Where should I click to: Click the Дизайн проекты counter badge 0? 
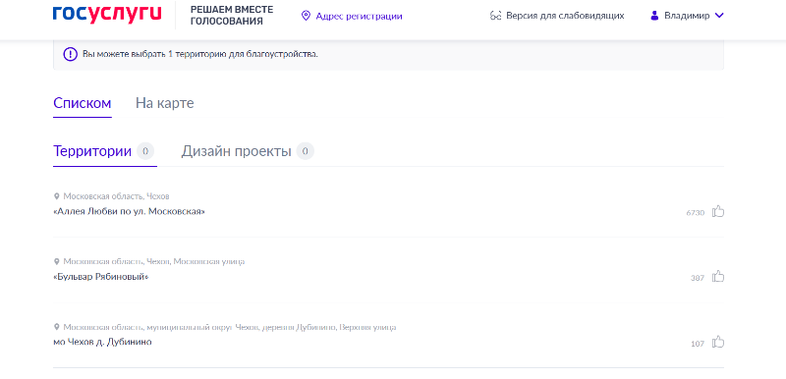point(305,151)
